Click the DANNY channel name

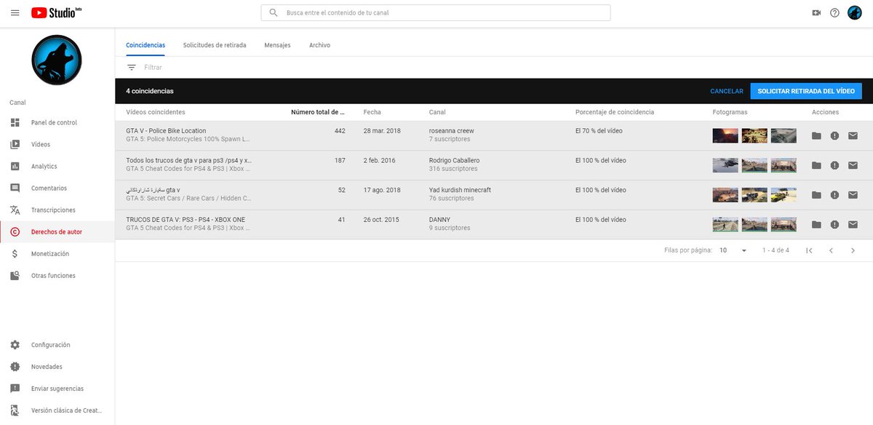coord(440,219)
